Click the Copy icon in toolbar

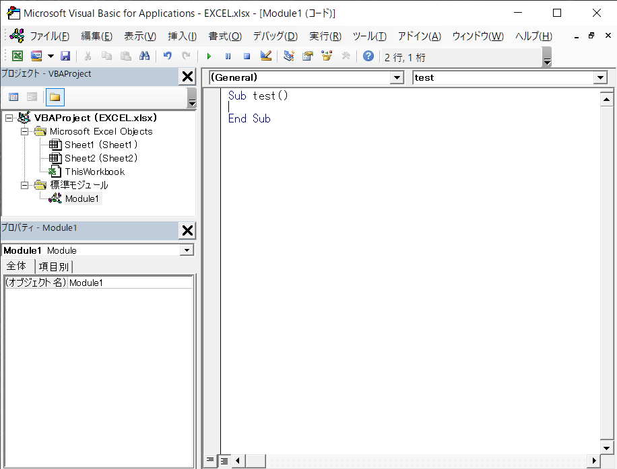tap(106, 57)
